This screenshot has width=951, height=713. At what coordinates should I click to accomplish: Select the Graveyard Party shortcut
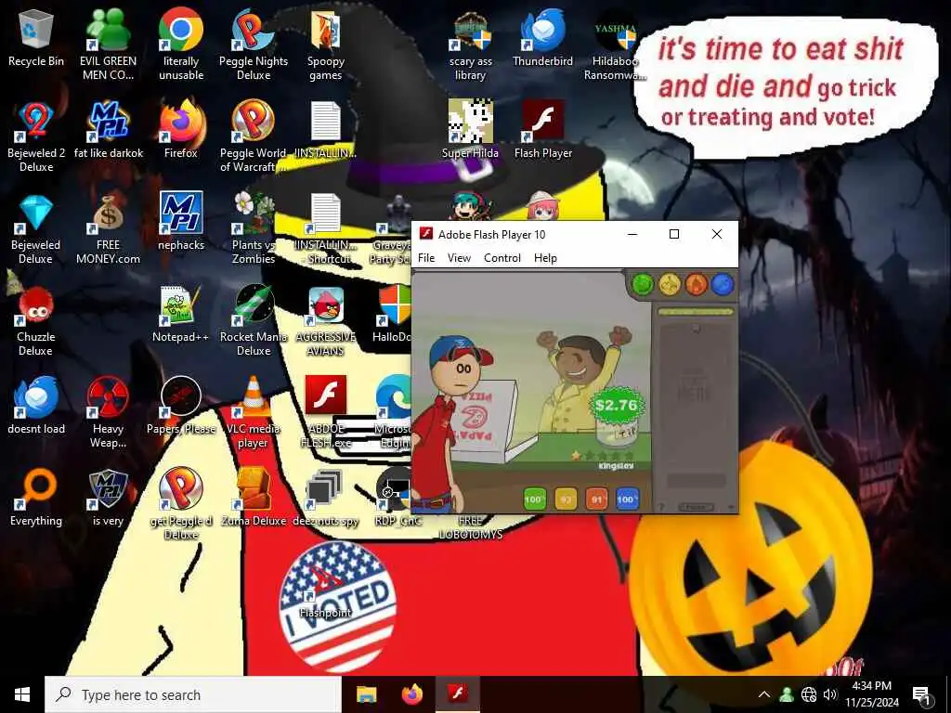coord(392,228)
